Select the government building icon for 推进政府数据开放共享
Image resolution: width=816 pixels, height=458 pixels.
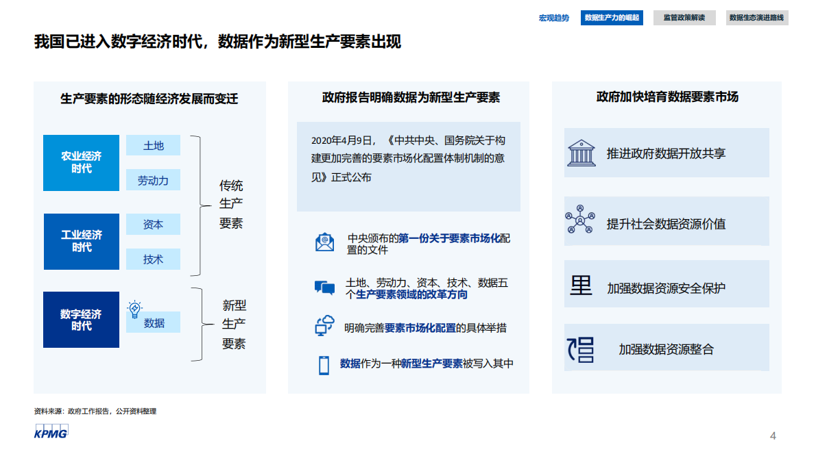581,153
